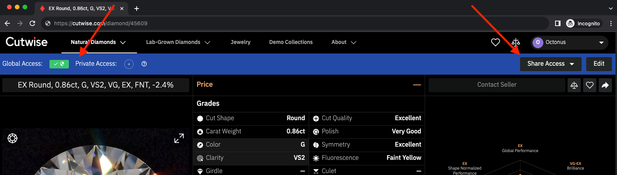Favorite this diamond with heart button
The width and height of the screenshot is (617, 175).
590,85
